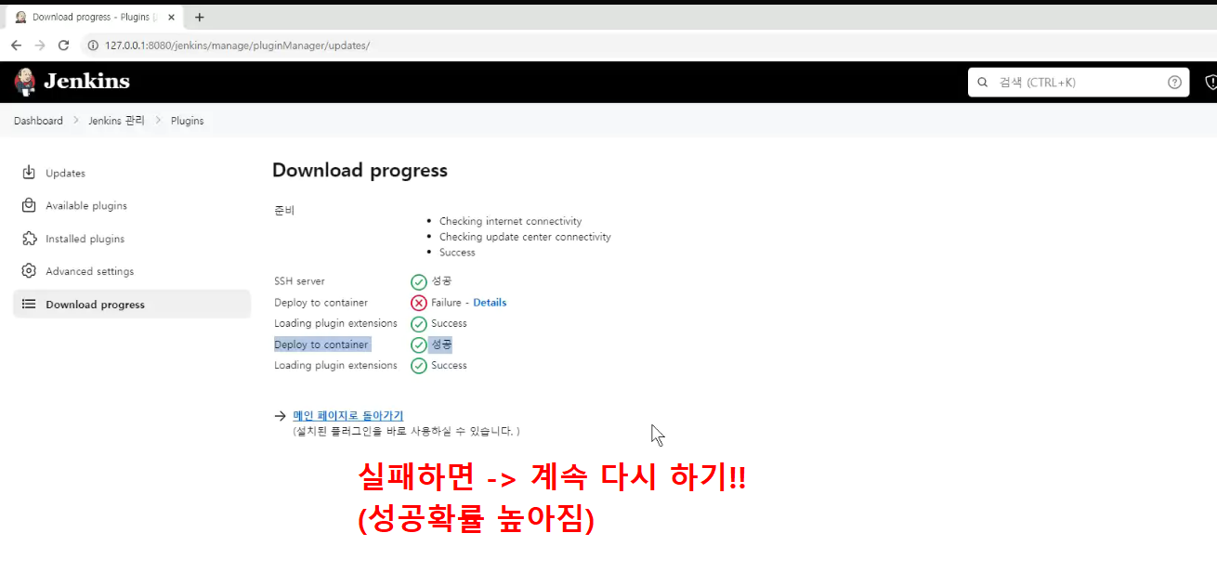Click the red Failure X icon
1217x572 pixels.
419,303
